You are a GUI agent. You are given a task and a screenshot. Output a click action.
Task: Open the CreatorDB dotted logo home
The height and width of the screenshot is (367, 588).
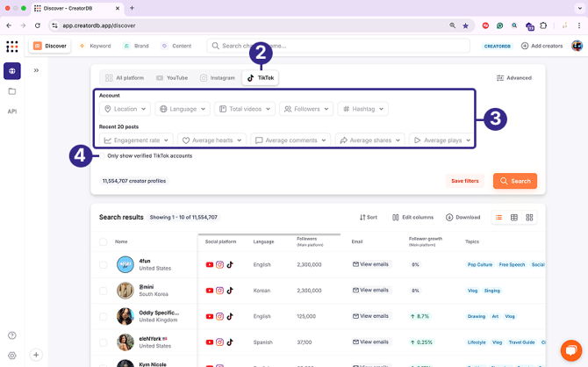point(12,47)
